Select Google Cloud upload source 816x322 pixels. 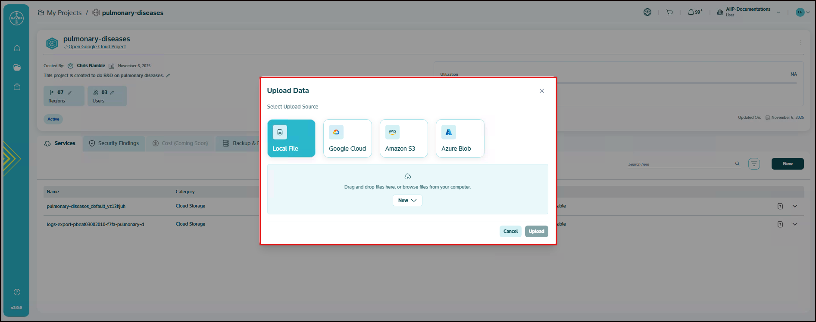coord(347,138)
